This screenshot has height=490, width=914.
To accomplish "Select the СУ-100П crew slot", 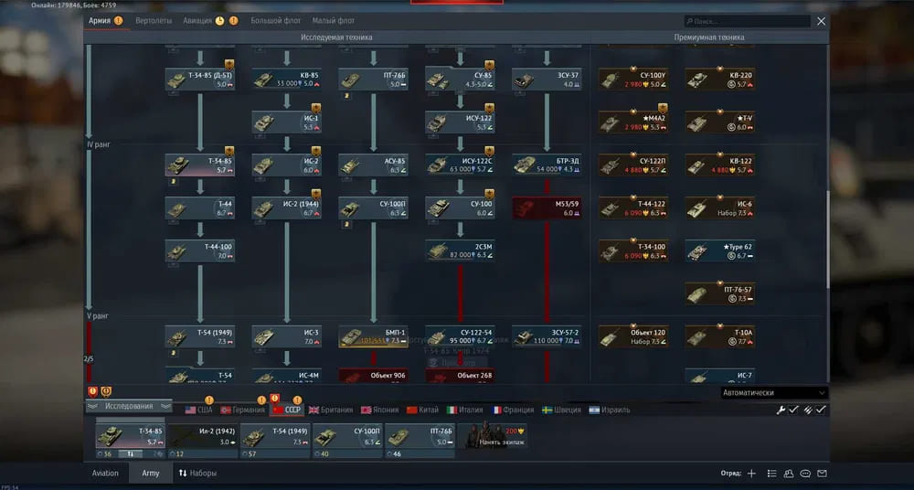I will pos(347,436).
